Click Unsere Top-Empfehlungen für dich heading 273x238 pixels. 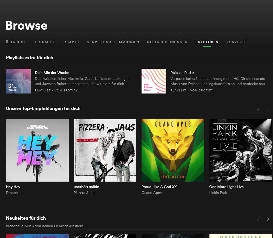point(43,108)
